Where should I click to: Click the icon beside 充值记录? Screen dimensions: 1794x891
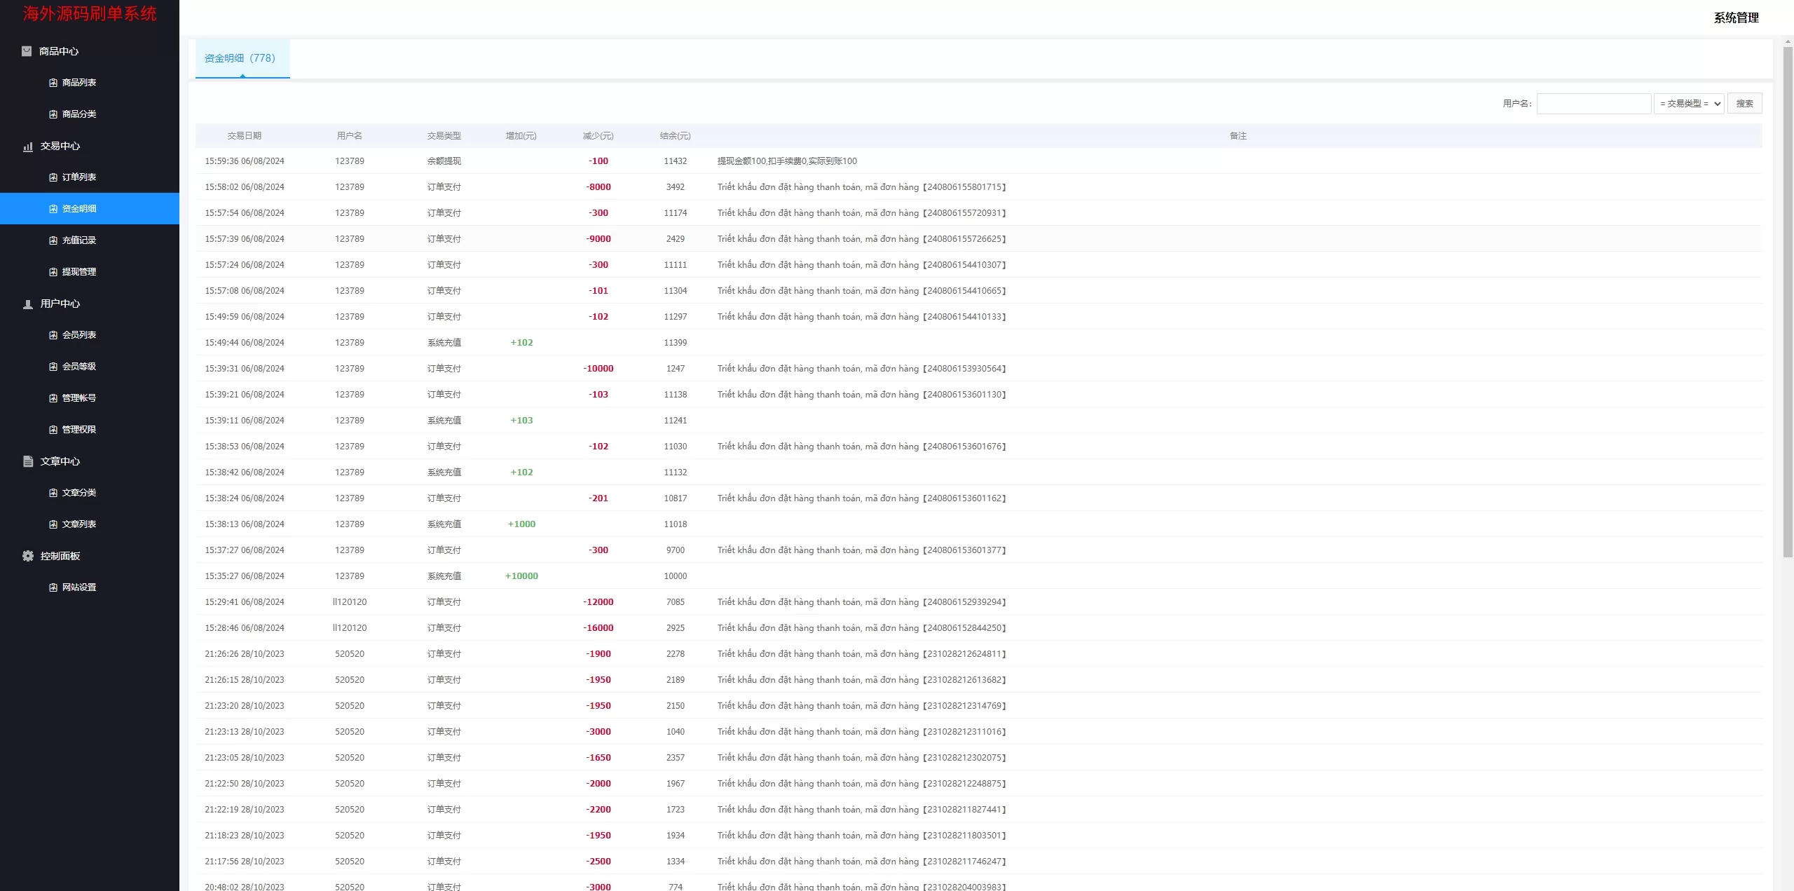pos(53,240)
